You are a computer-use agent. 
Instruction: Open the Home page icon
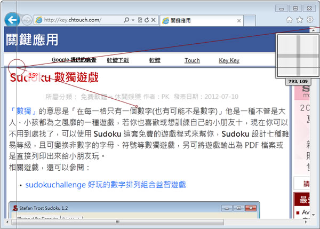coord(289,20)
